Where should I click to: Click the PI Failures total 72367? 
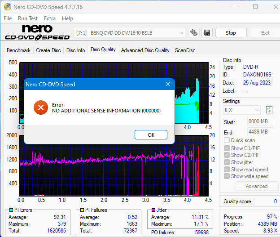131,231
